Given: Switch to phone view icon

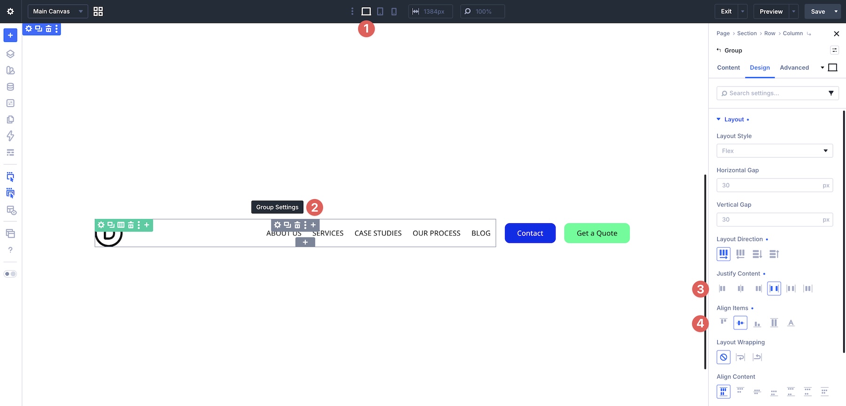Looking at the screenshot, I should (x=394, y=11).
